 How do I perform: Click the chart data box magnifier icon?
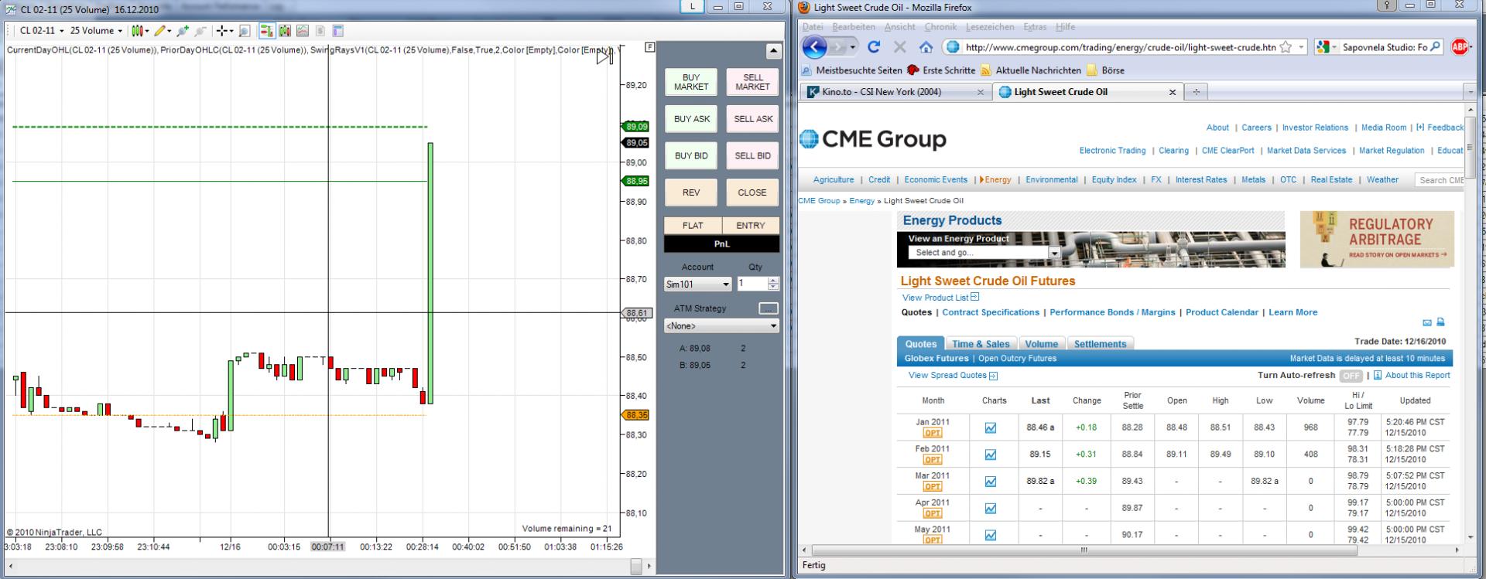[x=245, y=31]
